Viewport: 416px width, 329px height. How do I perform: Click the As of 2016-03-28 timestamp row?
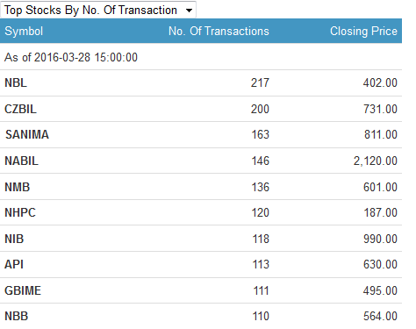[x=201, y=57]
